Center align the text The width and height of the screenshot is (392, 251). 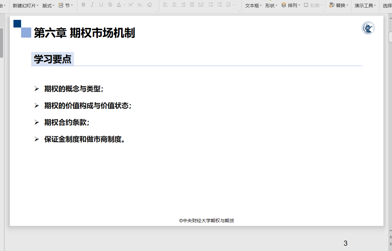click(174, 5)
